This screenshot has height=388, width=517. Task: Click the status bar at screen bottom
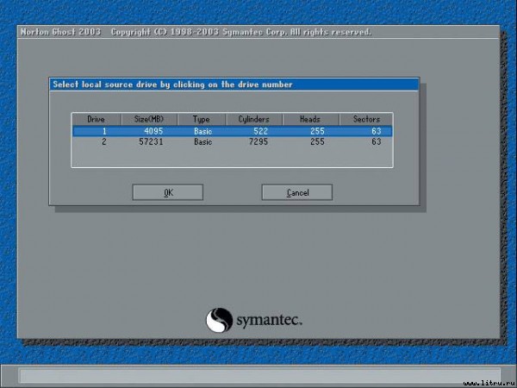pyautogui.click(x=260, y=376)
